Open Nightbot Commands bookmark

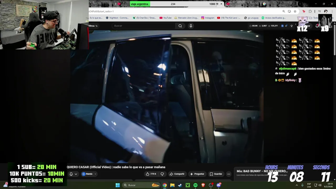tap(117, 18)
